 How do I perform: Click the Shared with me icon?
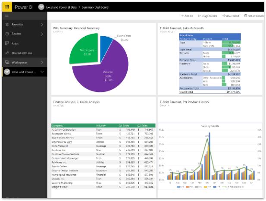point(7,53)
